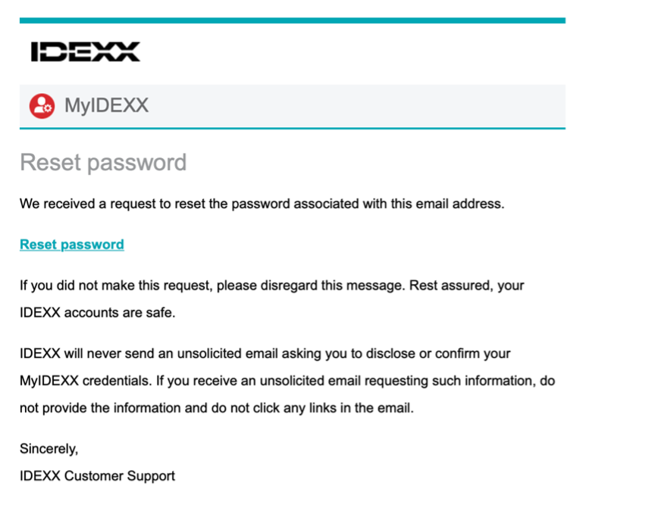Click the "MyIDEXX credentials" text line
The height and width of the screenshot is (511, 655).
pyautogui.click(x=287, y=381)
